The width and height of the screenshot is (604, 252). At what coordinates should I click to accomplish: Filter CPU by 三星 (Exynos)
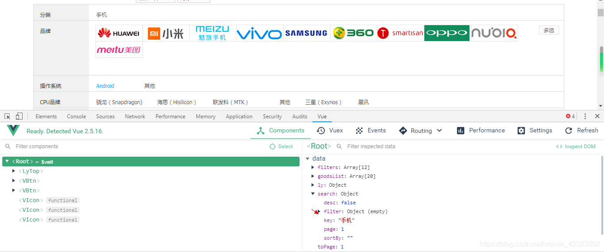[323, 102]
